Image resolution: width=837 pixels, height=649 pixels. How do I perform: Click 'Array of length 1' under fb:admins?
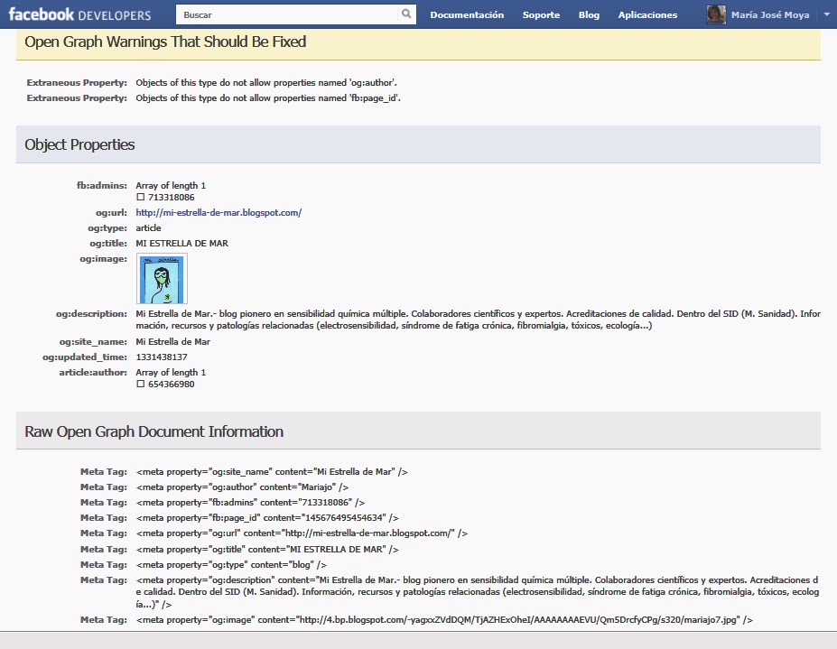coord(171,186)
